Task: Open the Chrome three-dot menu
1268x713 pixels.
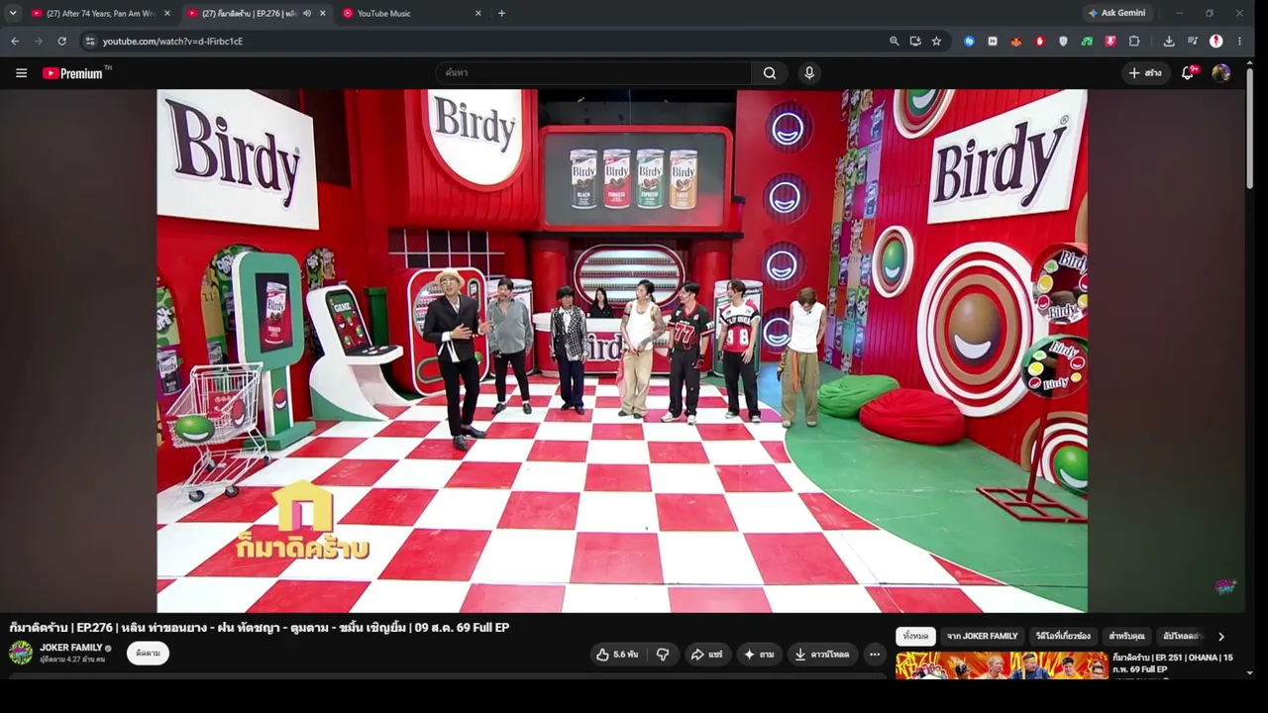Action: click(x=1239, y=42)
